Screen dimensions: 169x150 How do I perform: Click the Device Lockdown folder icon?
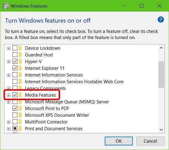pyautogui.click(x=20, y=48)
